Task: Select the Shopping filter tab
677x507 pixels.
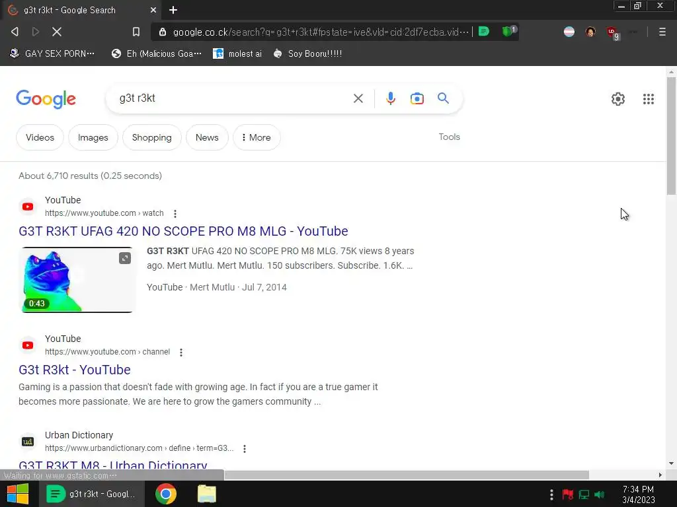Action: click(151, 137)
